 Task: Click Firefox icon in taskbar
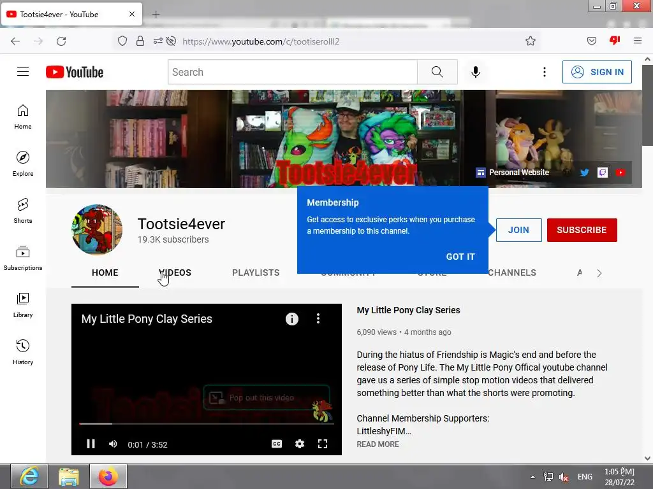[108, 476]
